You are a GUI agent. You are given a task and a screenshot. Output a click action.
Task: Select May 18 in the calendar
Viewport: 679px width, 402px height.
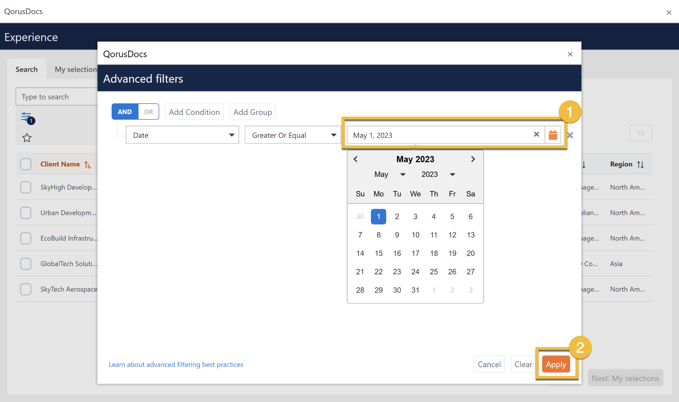[x=434, y=253]
